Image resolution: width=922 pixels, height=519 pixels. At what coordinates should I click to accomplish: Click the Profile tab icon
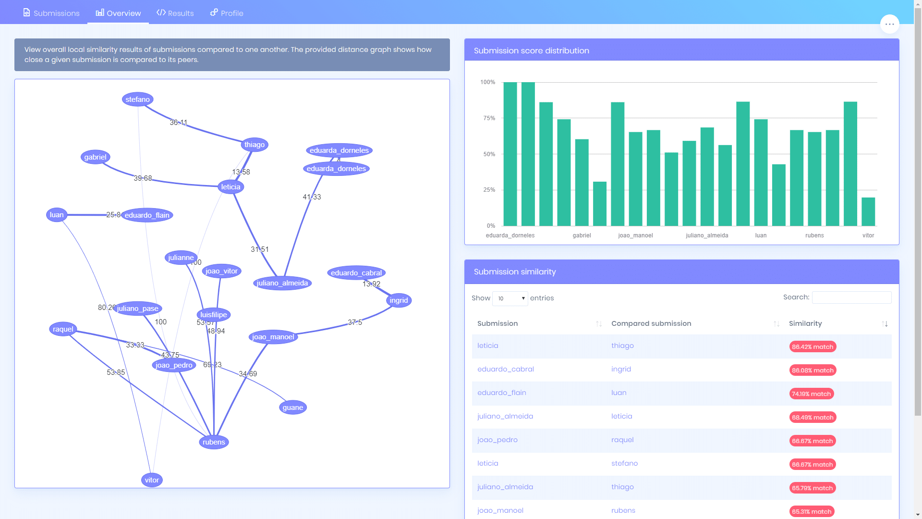[214, 12]
